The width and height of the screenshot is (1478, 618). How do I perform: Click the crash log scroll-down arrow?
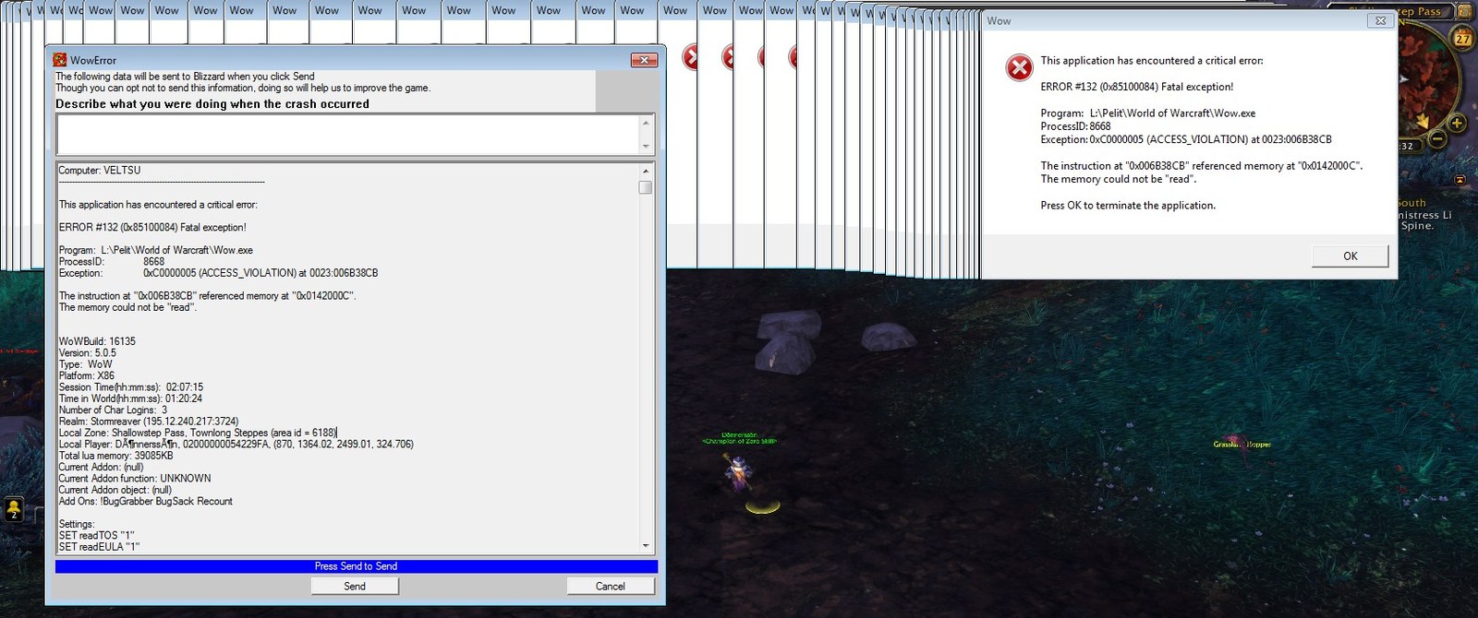[646, 546]
